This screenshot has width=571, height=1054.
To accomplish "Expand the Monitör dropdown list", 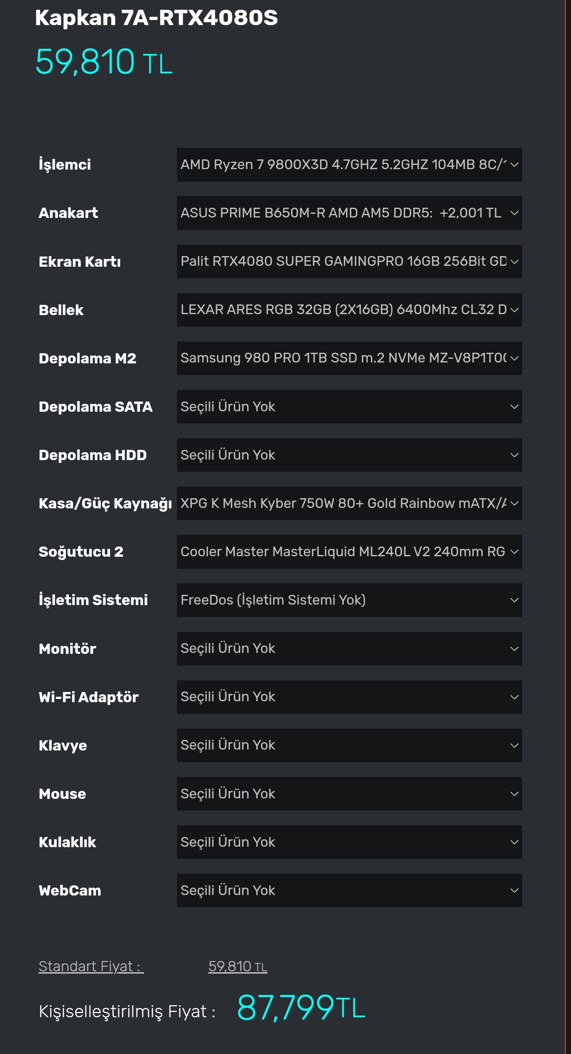I will pos(349,648).
